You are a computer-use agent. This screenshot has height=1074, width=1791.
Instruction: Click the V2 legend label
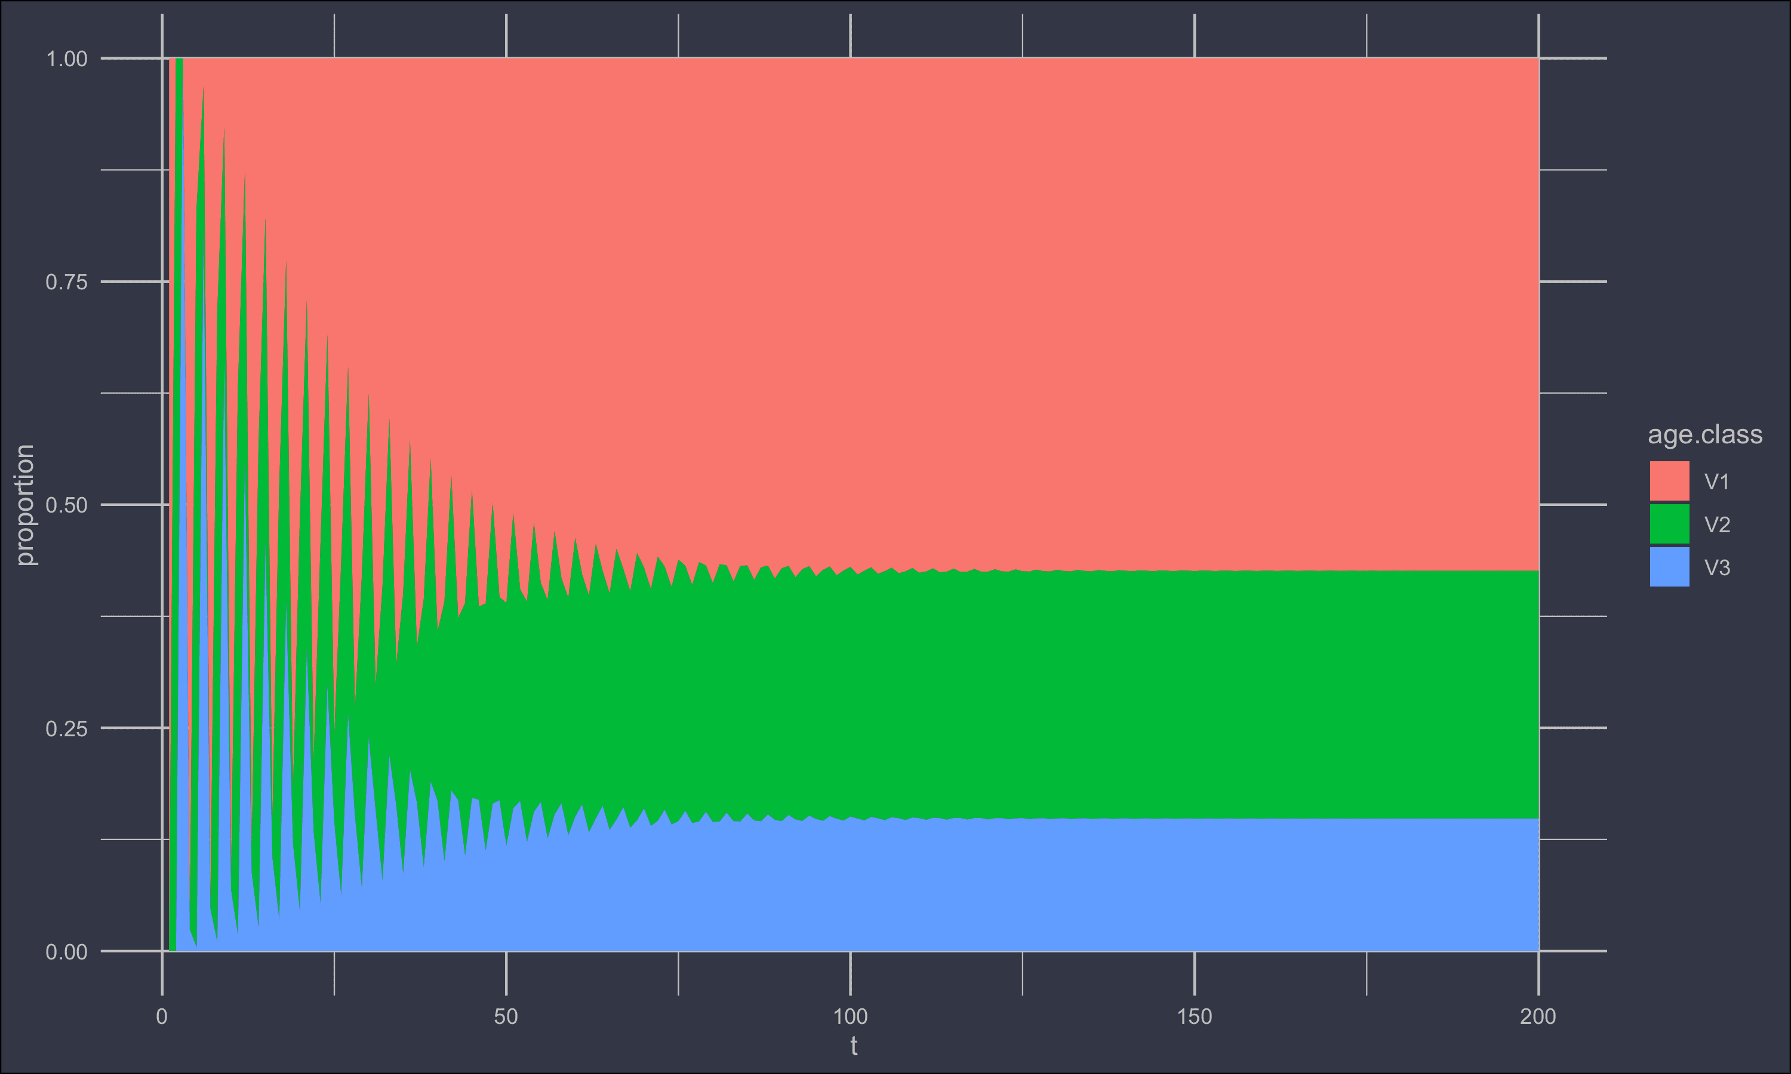[x=1716, y=524]
